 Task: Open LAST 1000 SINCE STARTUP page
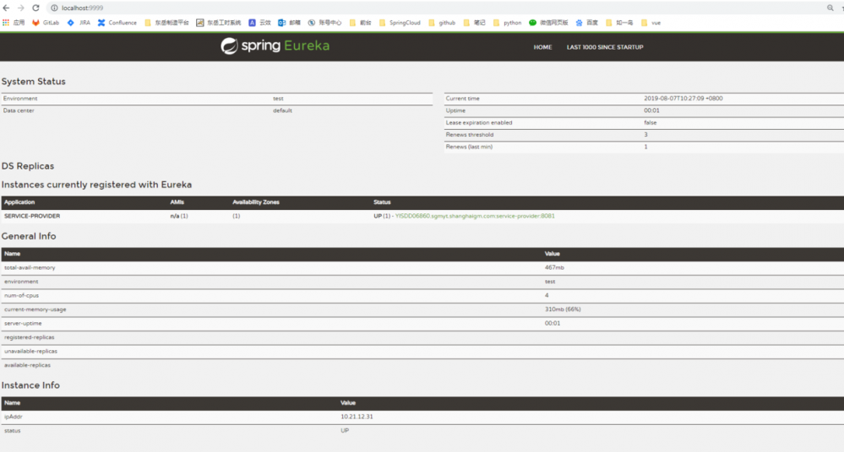pos(604,47)
